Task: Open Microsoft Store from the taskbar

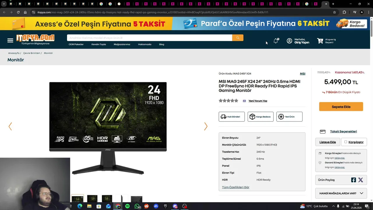Action: pyautogui.click(x=99, y=206)
